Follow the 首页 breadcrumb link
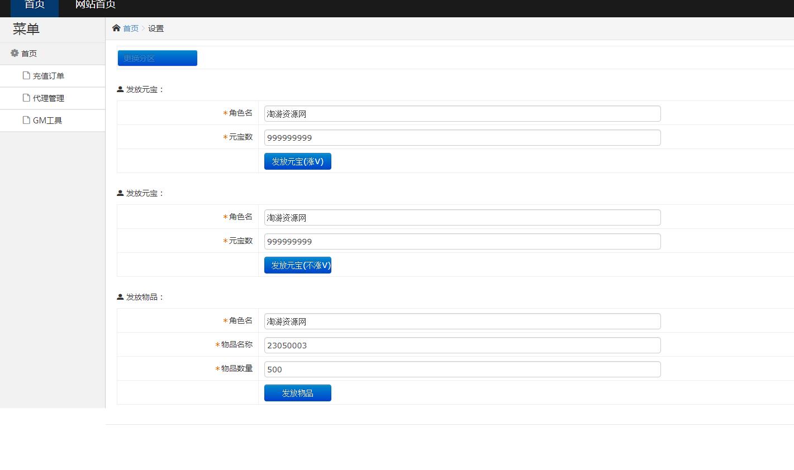The height and width of the screenshot is (470, 794). [131, 28]
